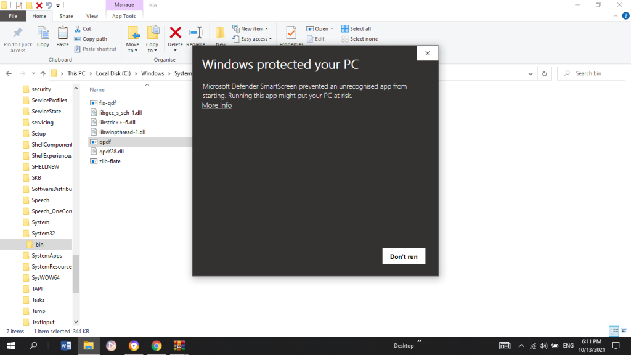This screenshot has height=355, width=631.
Task: Click Select none in ribbon
Action: 360,39
